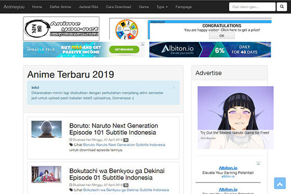Click first Albiton.io sidebar ad link

click(228, 168)
